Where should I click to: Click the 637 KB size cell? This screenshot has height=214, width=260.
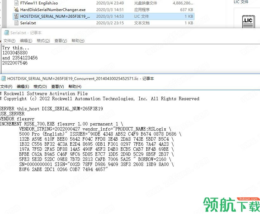[x=187, y=9]
